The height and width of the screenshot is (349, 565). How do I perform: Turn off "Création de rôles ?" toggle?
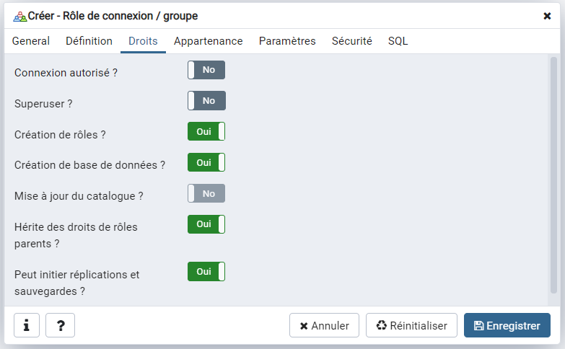206,132
